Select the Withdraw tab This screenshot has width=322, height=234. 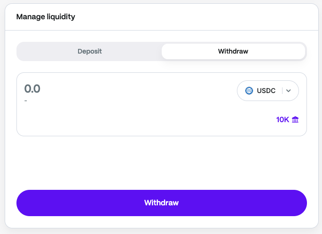pyautogui.click(x=233, y=51)
